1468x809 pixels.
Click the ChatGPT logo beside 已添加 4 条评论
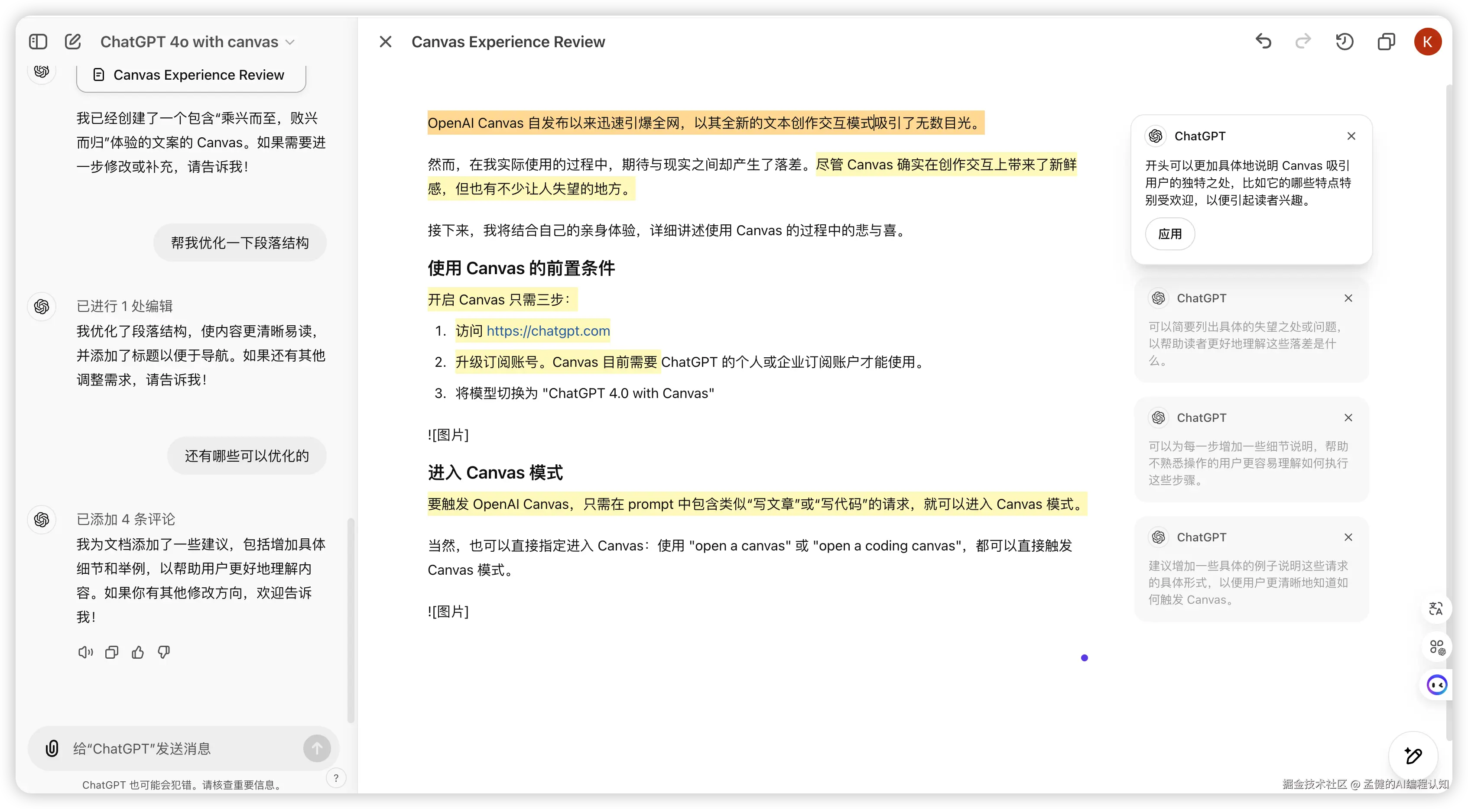click(42, 520)
